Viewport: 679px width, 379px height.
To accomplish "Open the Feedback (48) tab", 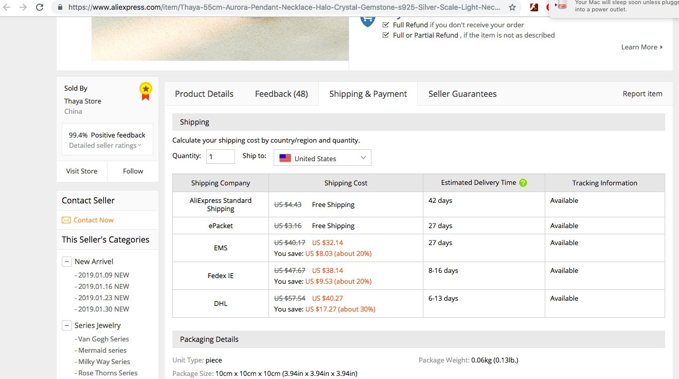I will (281, 94).
